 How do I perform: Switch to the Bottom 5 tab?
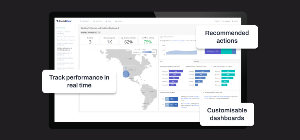coord(216,61)
